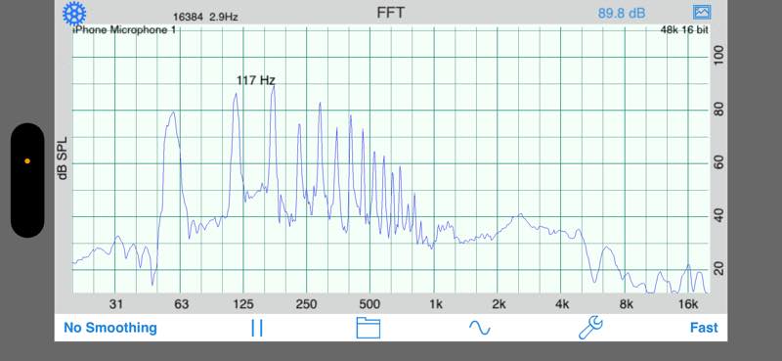Tap the 16k frequency axis label
The width and height of the screenshot is (782, 361).
(x=688, y=304)
